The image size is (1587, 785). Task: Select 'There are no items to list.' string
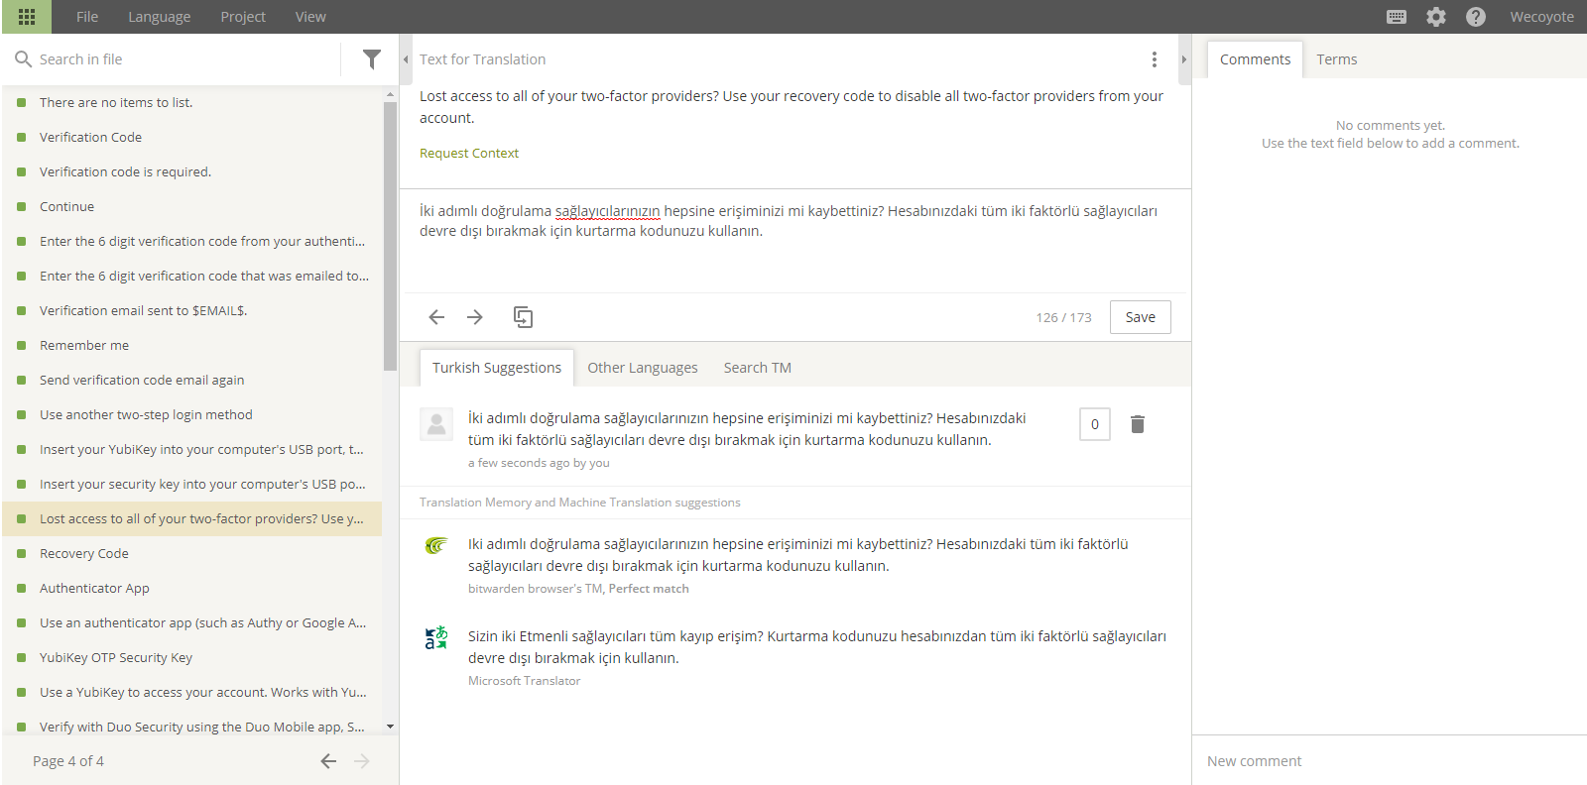pos(192,102)
